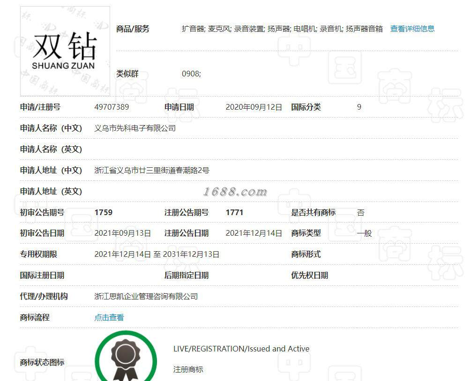Open the 查看详细信息 link for goods and services
Image resolution: width=470 pixels, height=381 pixels.
tap(412, 29)
